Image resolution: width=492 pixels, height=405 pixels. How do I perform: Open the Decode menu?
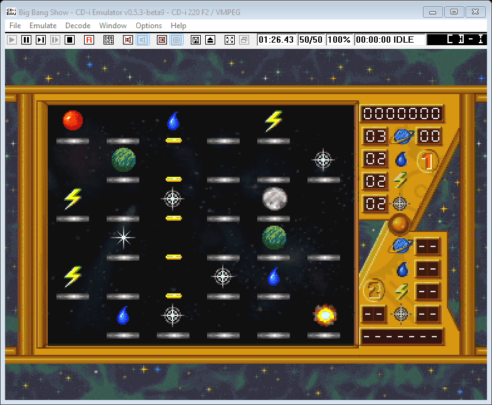(78, 26)
